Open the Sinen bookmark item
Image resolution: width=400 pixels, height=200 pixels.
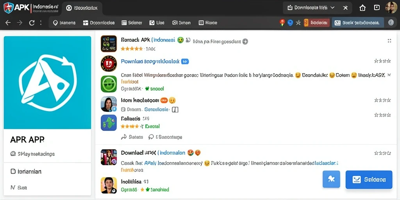(x=181, y=23)
